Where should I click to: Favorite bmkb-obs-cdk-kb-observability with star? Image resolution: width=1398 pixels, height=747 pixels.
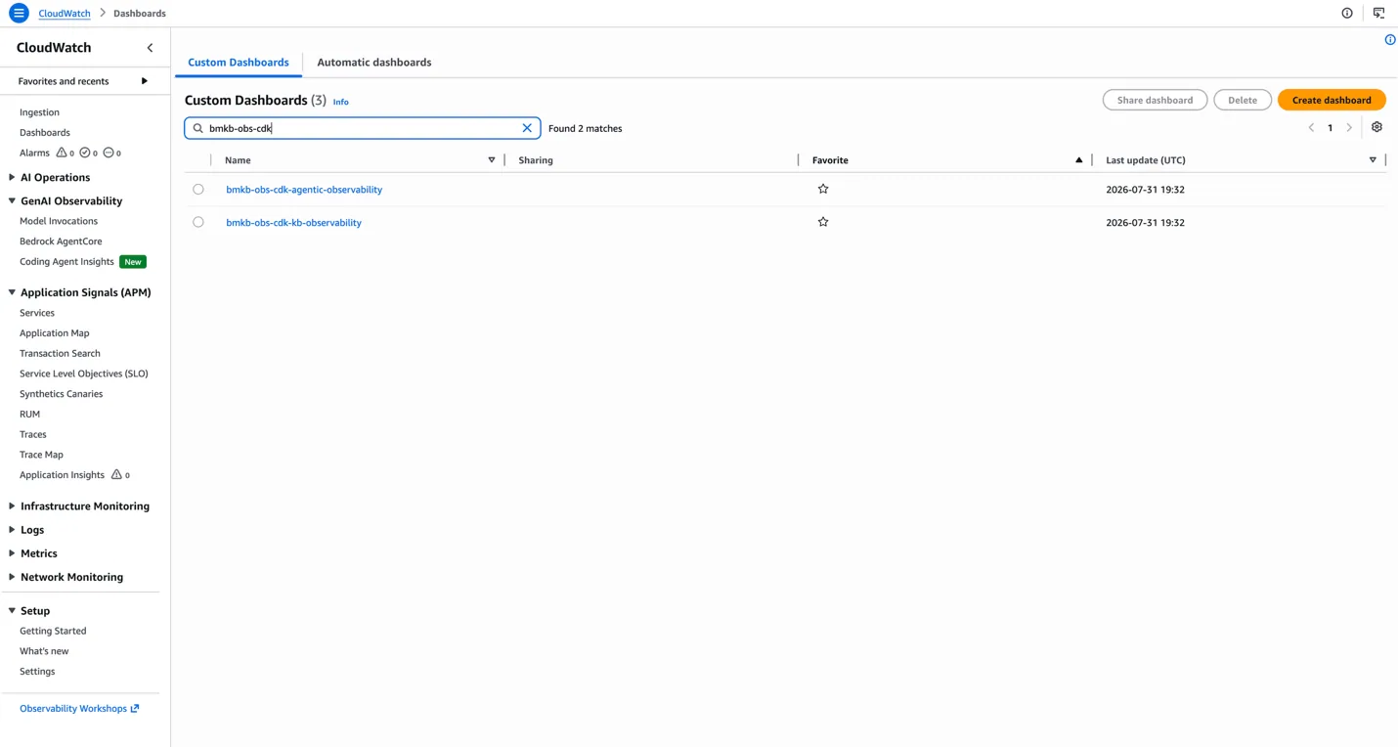[823, 222]
